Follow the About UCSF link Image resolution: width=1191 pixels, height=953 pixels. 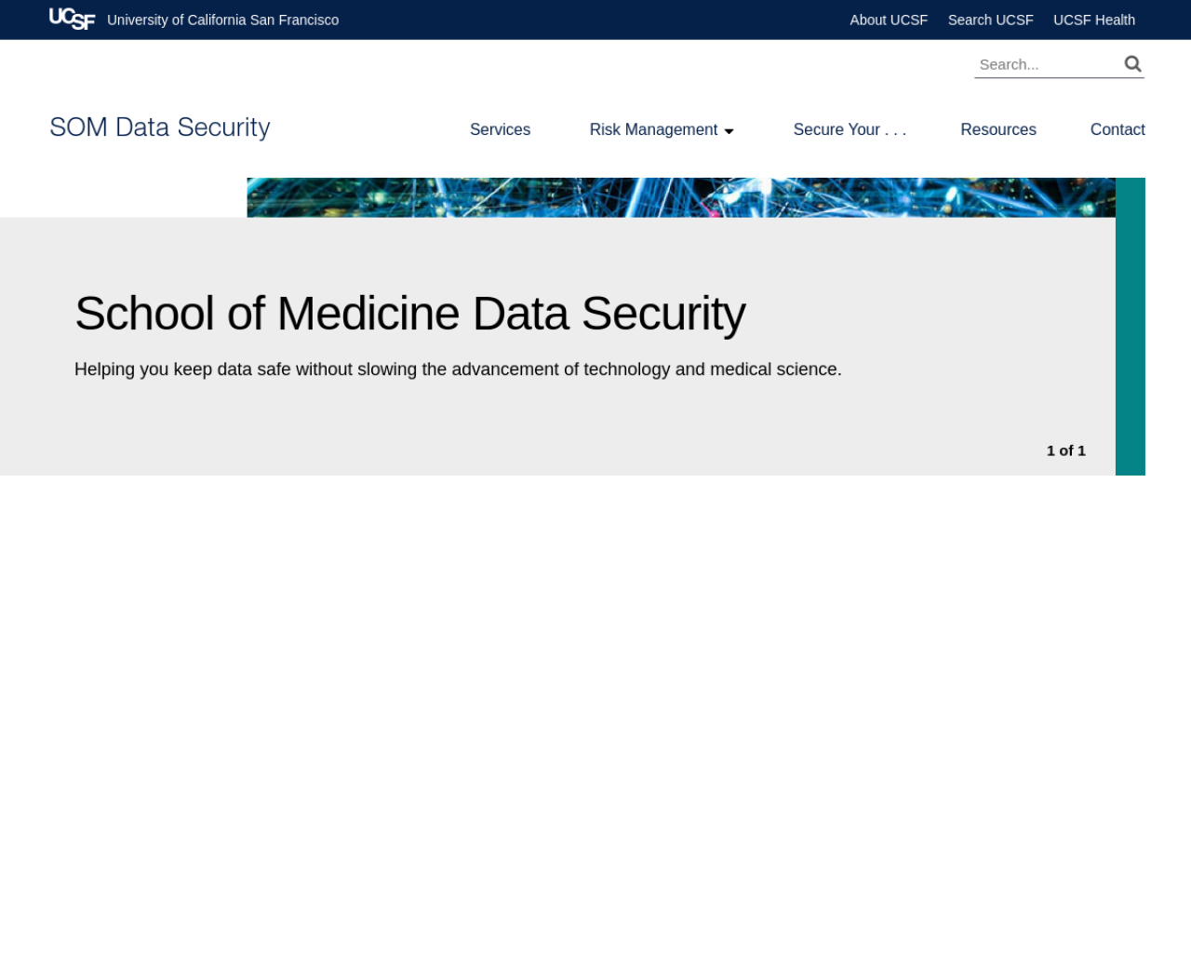tap(889, 20)
